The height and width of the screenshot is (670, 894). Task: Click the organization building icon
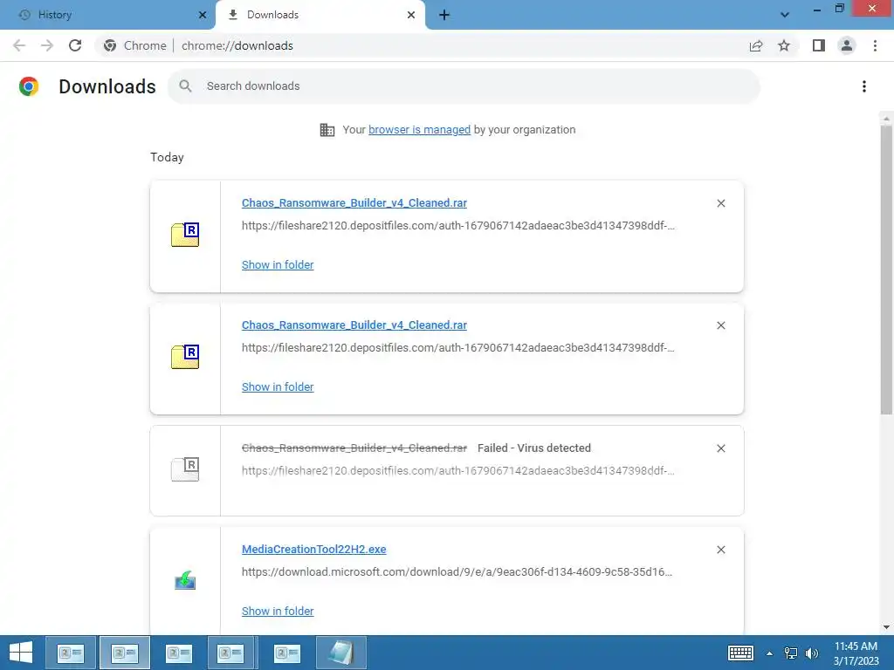point(327,130)
